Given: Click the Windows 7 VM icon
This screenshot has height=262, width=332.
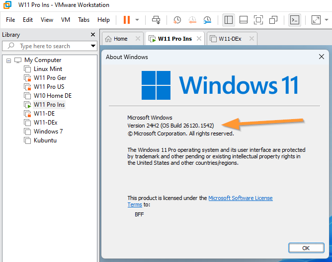Looking at the screenshot, I should 27,131.
